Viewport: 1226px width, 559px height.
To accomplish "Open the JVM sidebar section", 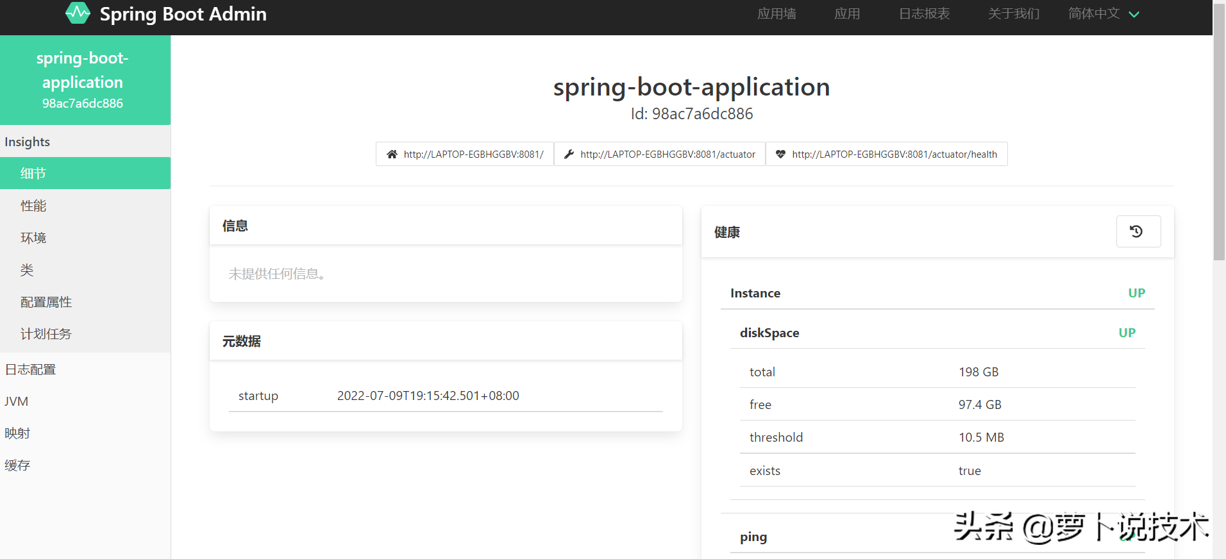I will [x=85, y=401].
